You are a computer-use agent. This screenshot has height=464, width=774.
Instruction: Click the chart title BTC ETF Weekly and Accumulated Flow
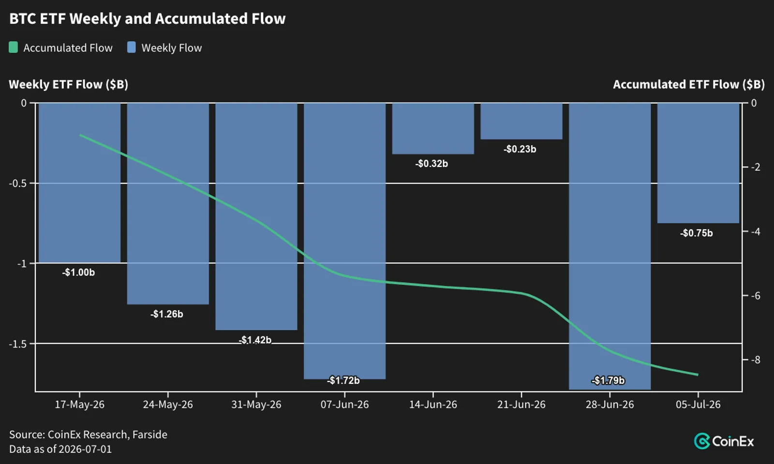pyautogui.click(x=148, y=19)
